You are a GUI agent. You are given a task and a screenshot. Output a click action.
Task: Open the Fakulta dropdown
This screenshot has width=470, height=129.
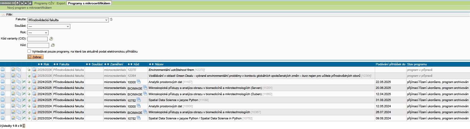(68, 20)
